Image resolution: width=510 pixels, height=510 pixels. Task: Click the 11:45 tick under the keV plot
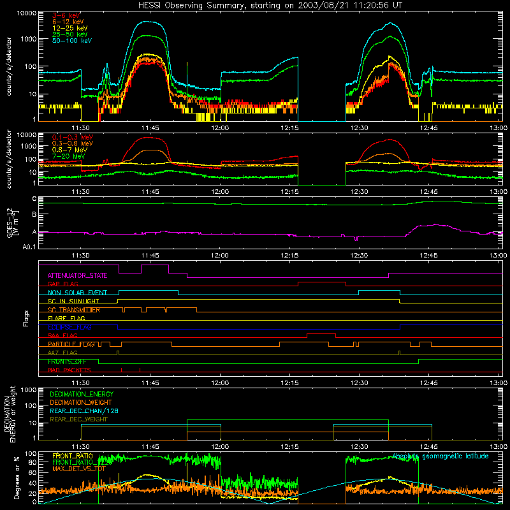[x=150, y=128]
